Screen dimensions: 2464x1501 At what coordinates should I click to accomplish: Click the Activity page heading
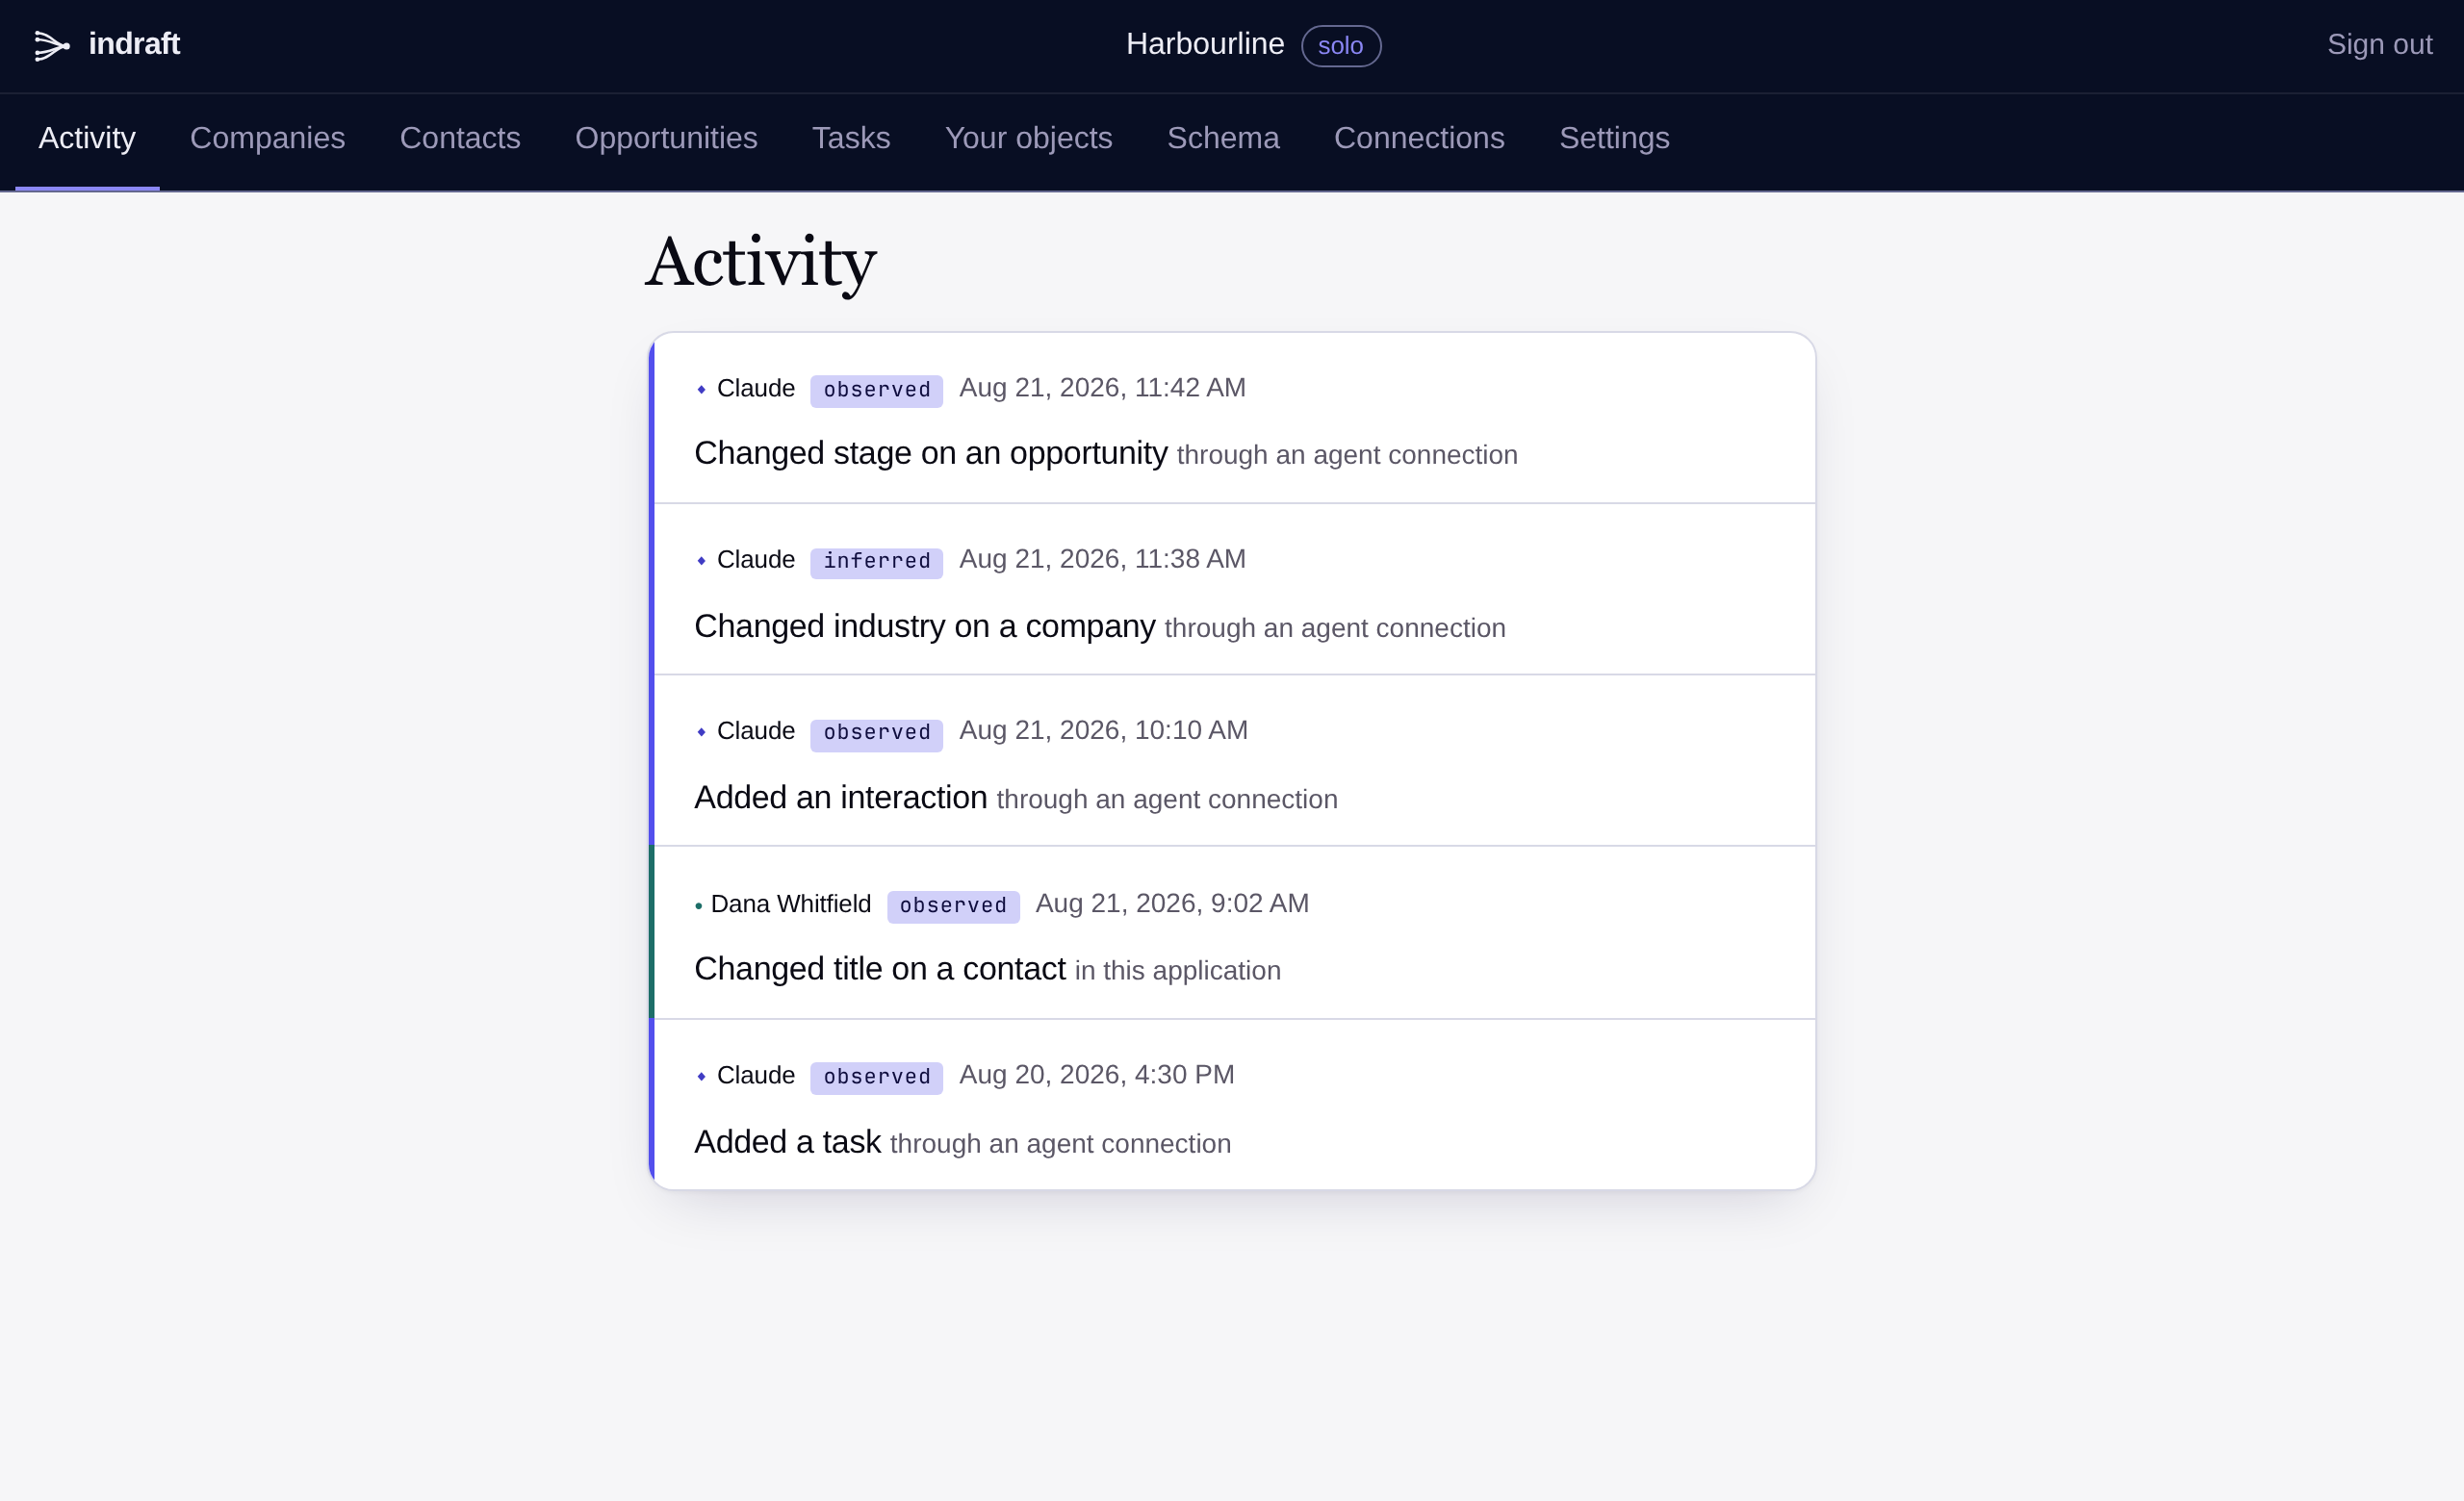click(x=760, y=264)
